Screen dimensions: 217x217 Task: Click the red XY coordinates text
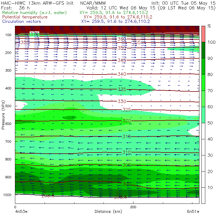tap(118, 17)
